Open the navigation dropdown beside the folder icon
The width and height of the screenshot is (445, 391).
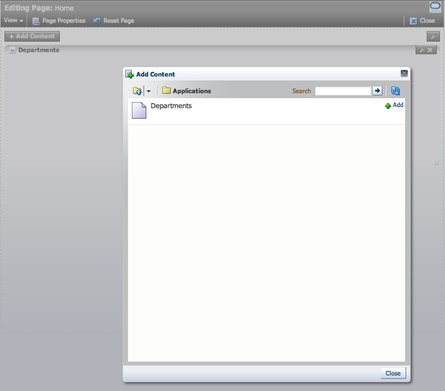point(147,90)
